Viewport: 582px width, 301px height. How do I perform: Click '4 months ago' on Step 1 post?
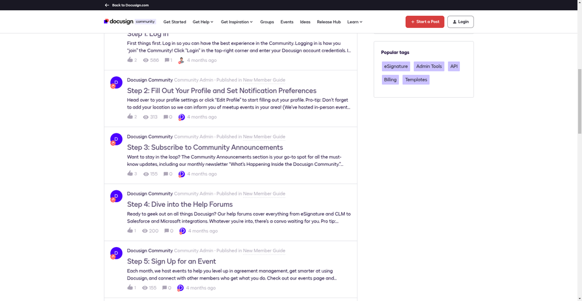[x=202, y=60]
